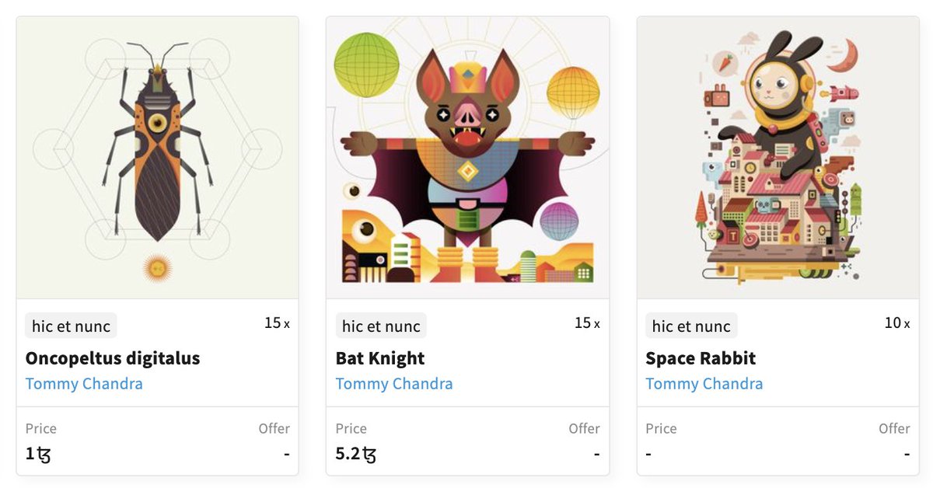This screenshot has height=488, width=933.
Task: Click the 1 tez price on Oncopeltus
Action: point(38,454)
